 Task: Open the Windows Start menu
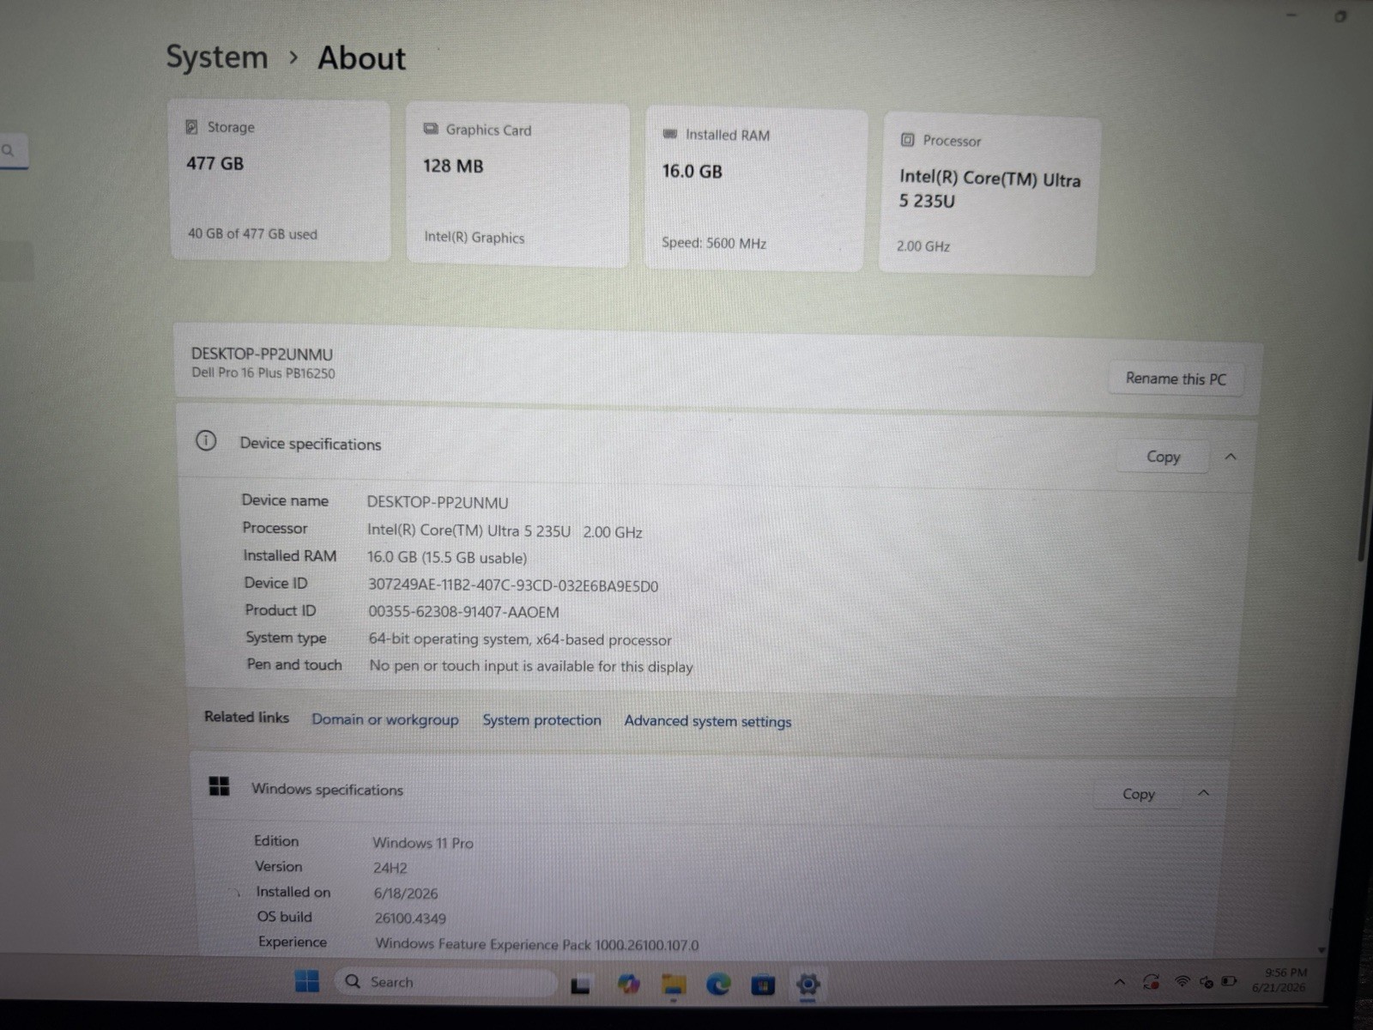pos(306,981)
